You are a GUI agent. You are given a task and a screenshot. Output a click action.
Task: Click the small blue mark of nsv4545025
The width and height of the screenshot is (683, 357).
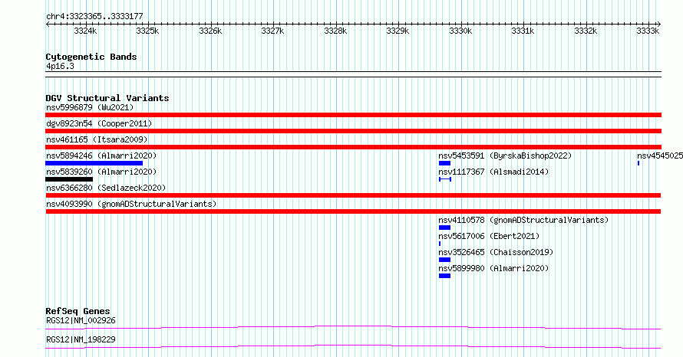pyautogui.click(x=638, y=163)
